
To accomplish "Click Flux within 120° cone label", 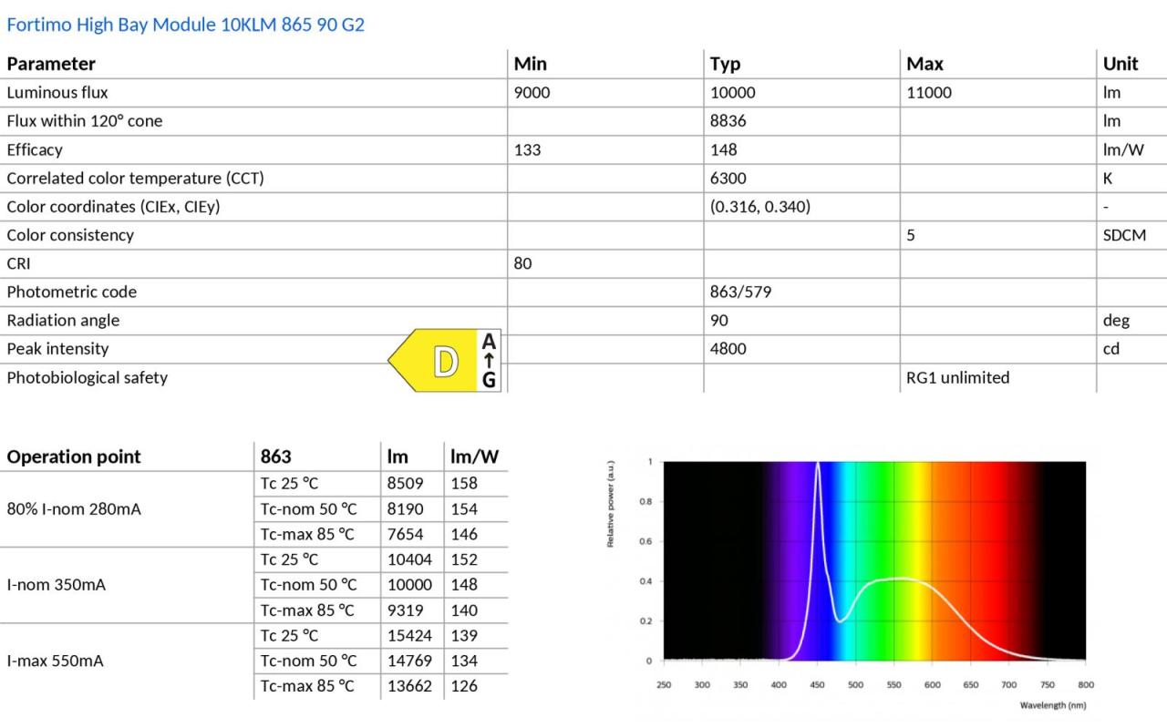I will [85, 120].
